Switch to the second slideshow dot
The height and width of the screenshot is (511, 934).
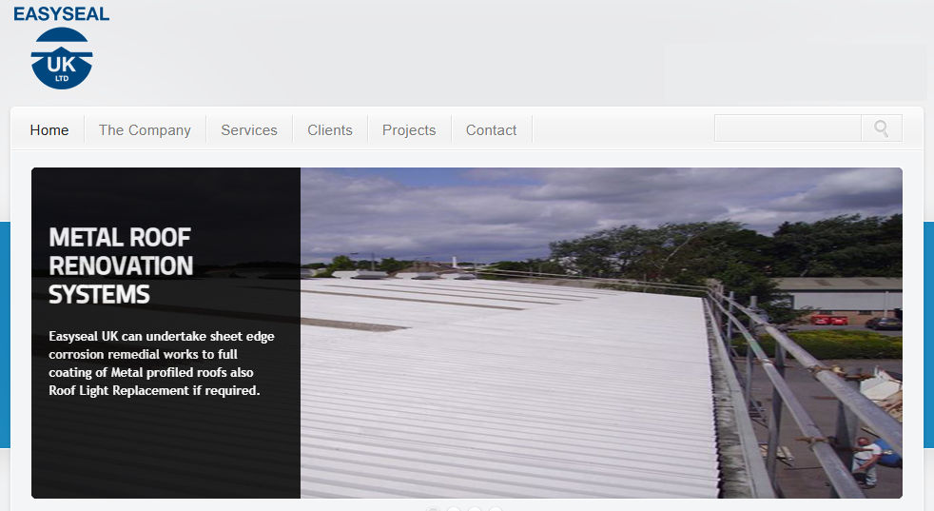(454, 509)
